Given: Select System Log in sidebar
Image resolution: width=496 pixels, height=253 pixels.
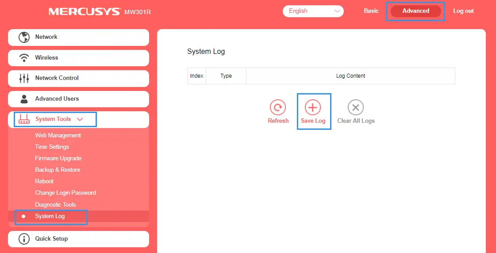Looking at the screenshot, I should pyautogui.click(x=78, y=216).
